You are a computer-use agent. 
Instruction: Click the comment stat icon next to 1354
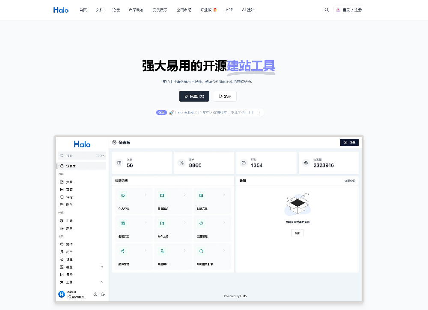244,163
